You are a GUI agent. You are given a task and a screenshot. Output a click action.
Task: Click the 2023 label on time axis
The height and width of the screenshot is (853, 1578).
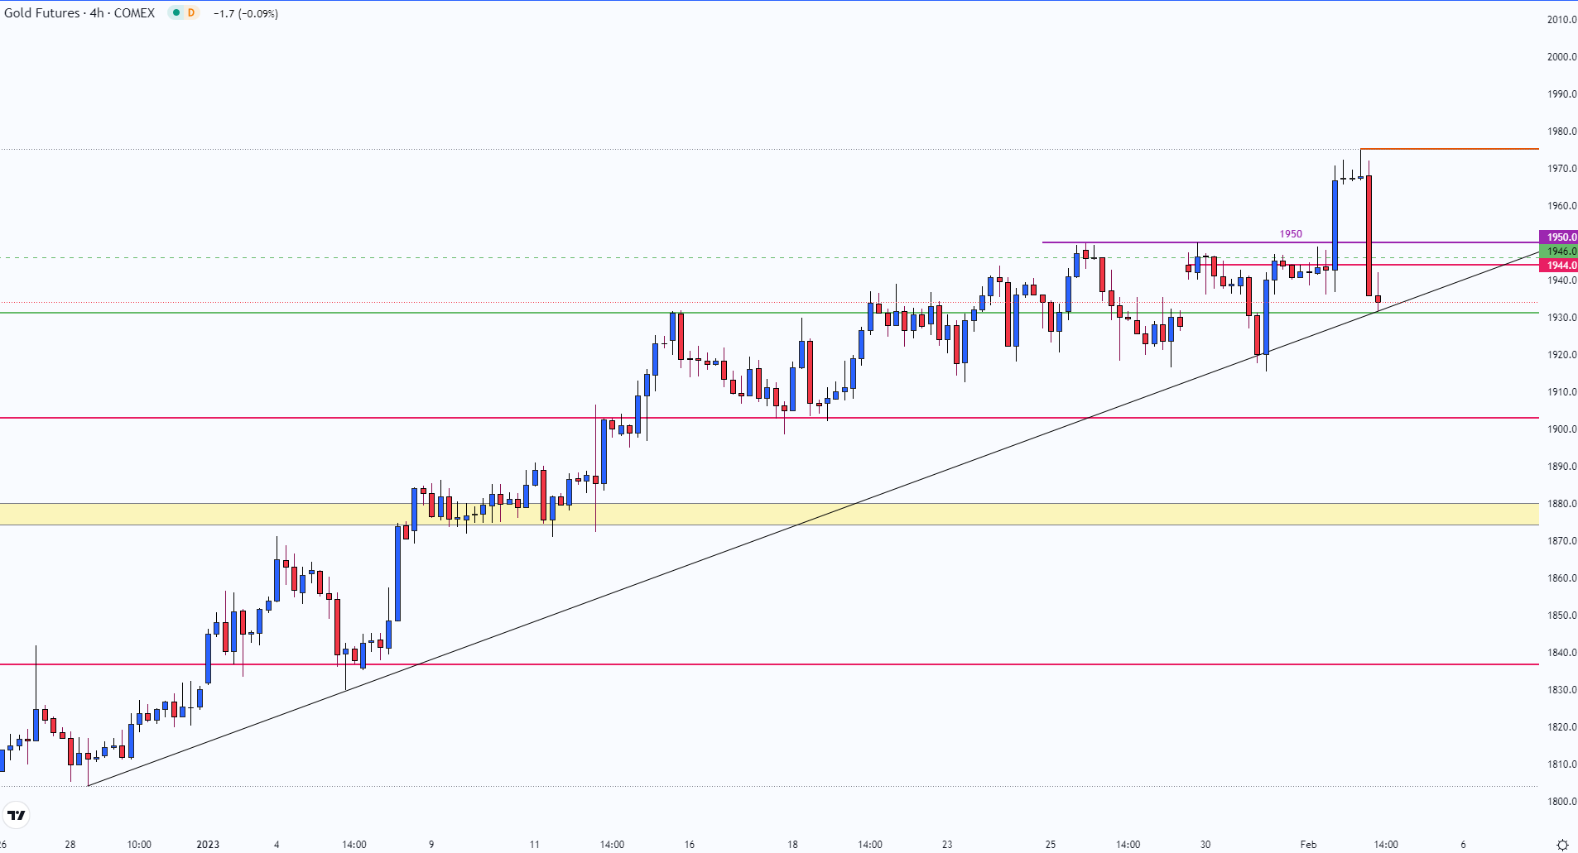pyautogui.click(x=208, y=845)
